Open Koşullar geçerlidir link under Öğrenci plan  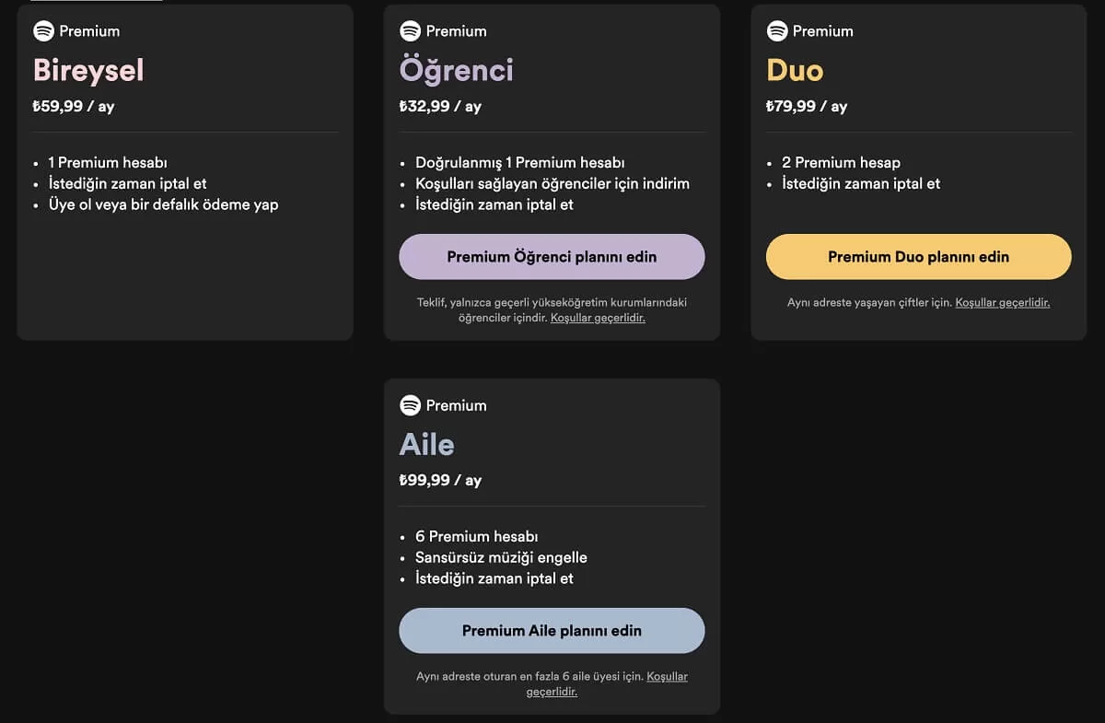[598, 318]
